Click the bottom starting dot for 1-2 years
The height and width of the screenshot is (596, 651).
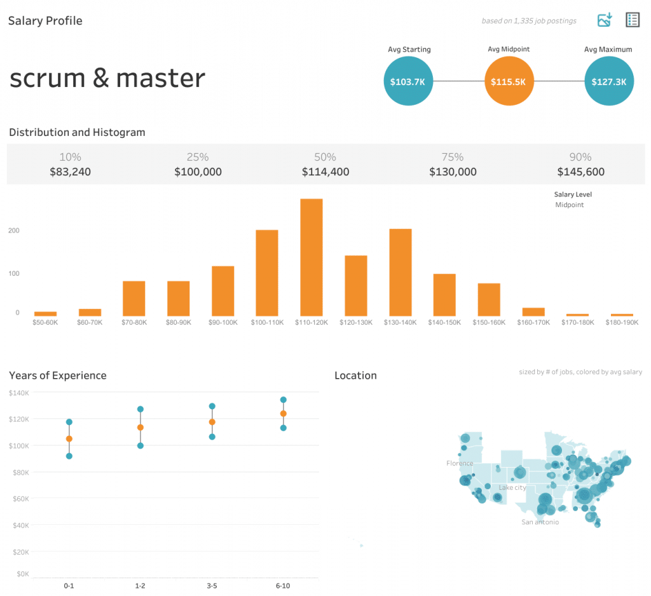coord(140,446)
